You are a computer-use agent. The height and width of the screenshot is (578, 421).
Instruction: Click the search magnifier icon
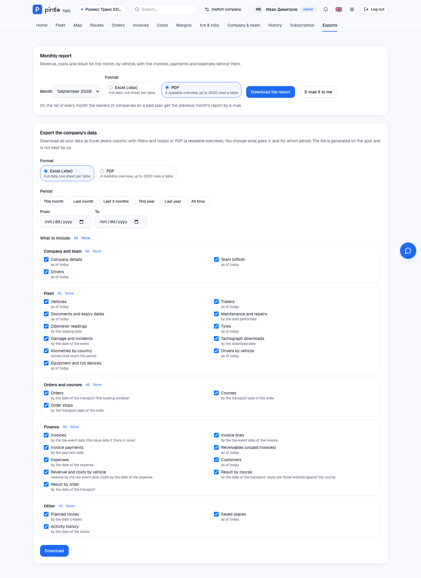[x=137, y=9]
